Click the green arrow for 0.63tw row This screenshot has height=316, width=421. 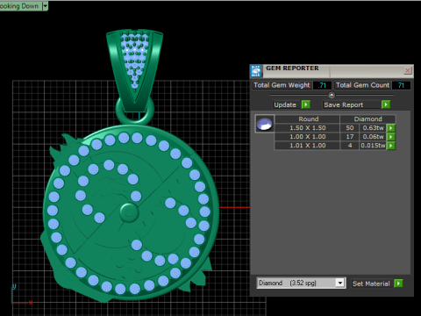click(x=391, y=128)
